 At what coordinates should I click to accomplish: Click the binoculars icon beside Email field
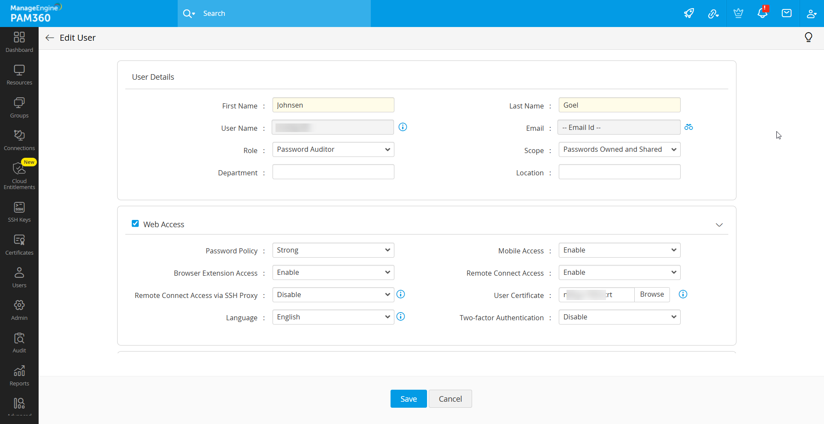point(689,127)
